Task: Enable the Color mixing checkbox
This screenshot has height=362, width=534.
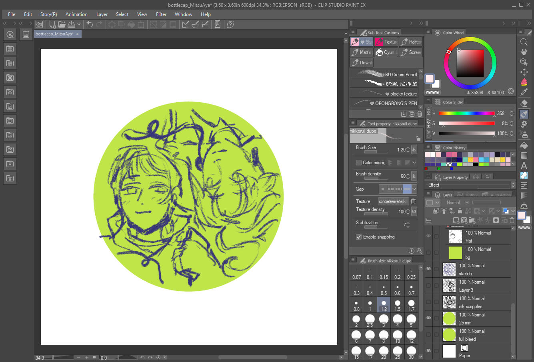Action: 359,163
